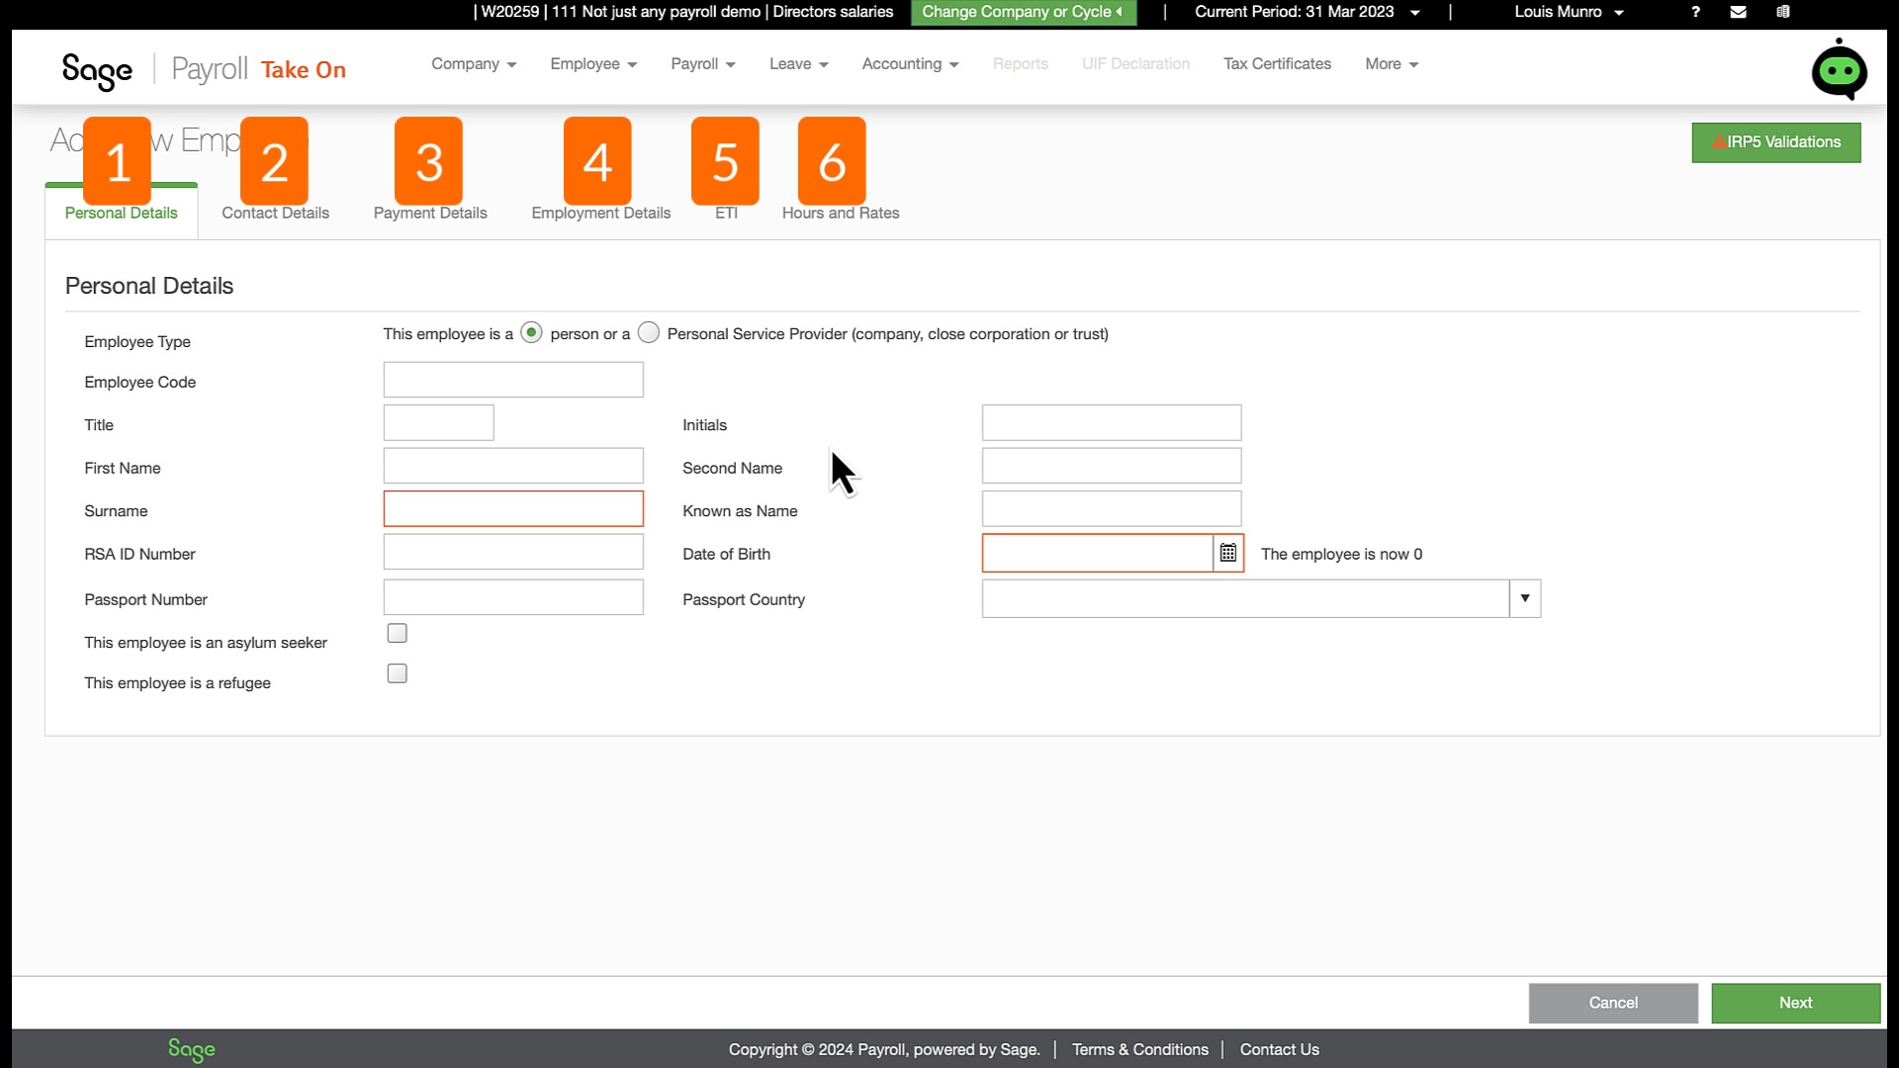The width and height of the screenshot is (1899, 1068).
Task: Enable the asylum seeker checkbox
Action: coord(397,632)
